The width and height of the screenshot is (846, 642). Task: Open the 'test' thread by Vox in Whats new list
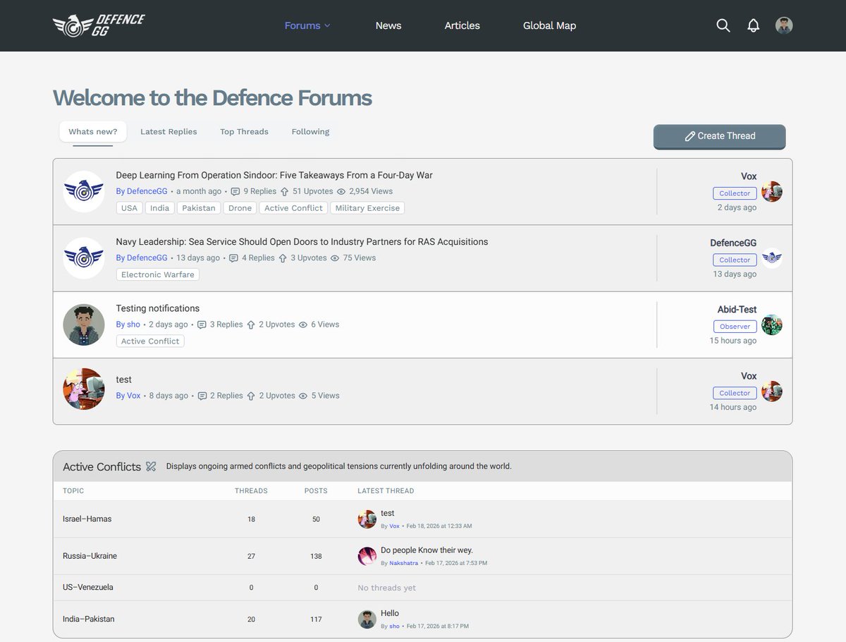[x=123, y=380]
